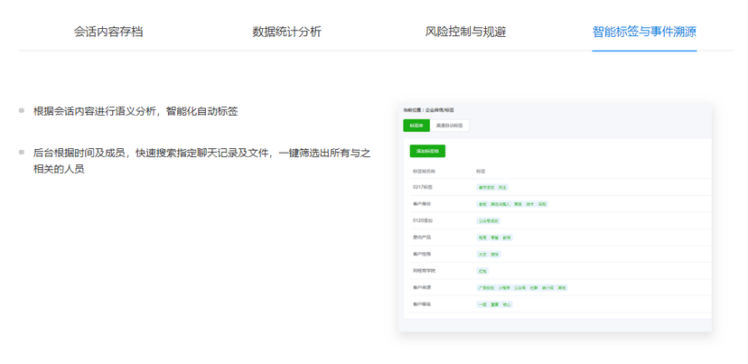This screenshot has width=748, height=364.
Task: Click the active 智能标签与事件溯源 tab
Action: (644, 32)
